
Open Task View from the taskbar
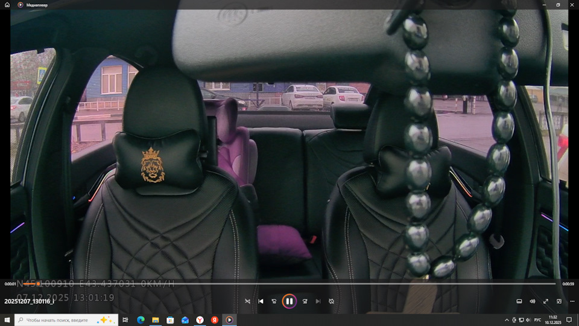pos(125,320)
